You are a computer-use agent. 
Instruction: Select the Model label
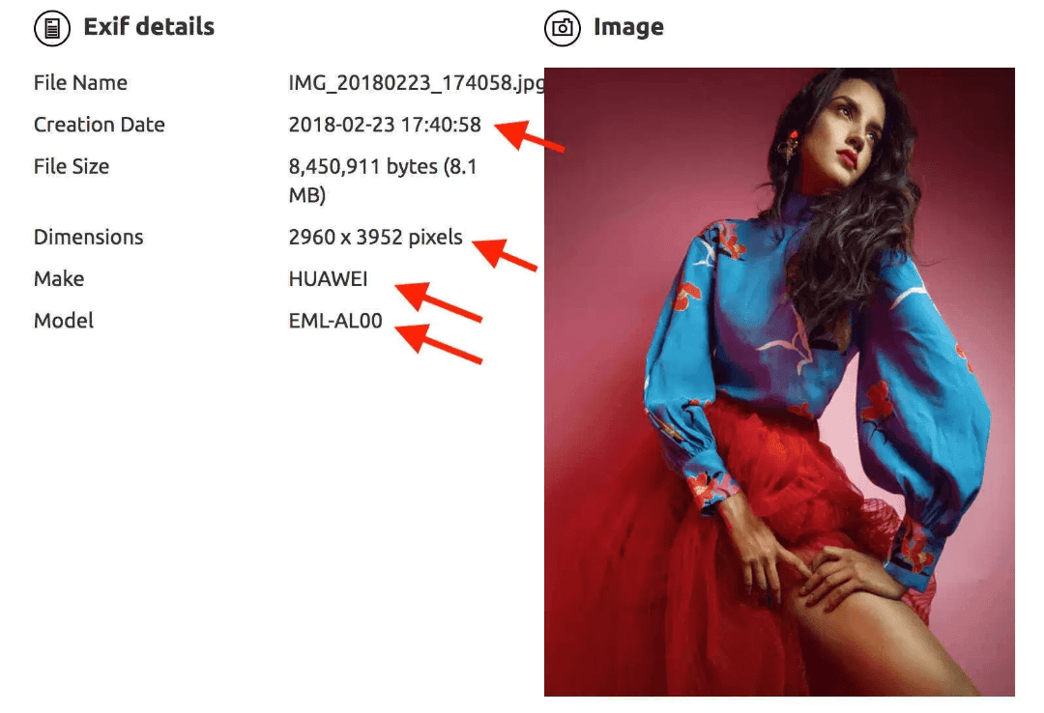click(x=63, y=321)
